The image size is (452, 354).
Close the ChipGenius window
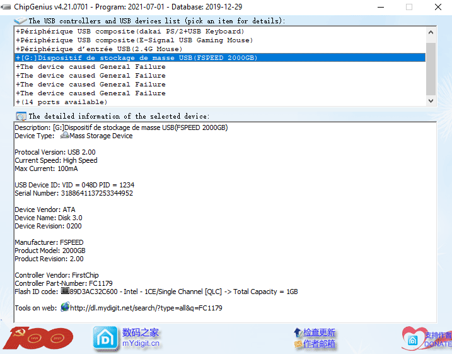[x=438, y=7]
